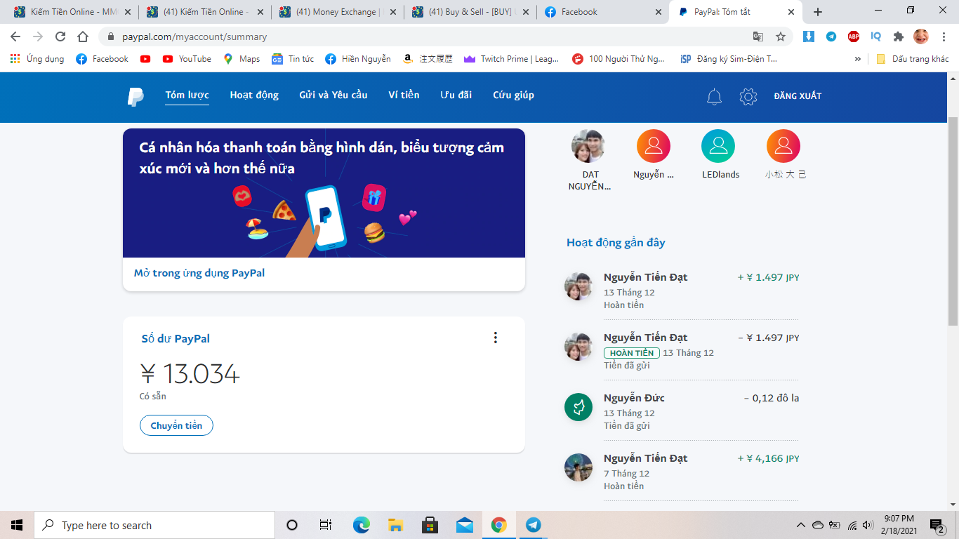Open File Explorer from taskbar
The height and width of the screenshot is (539, 959).
coord(395,525)
